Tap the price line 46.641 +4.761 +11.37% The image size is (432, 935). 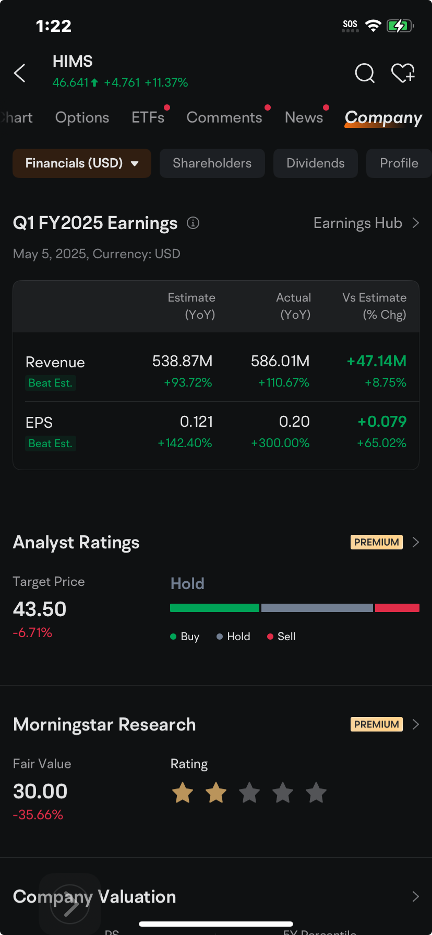tap(120, 82)
